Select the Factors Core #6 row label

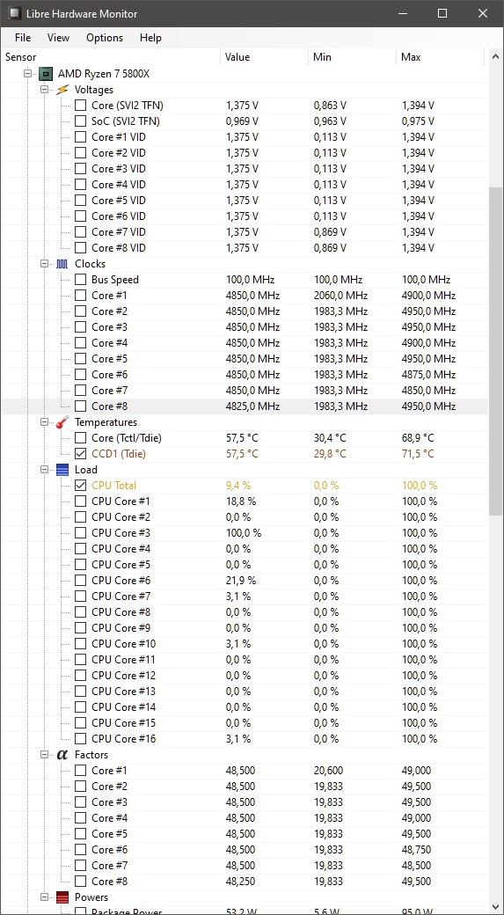click(110, 849)
